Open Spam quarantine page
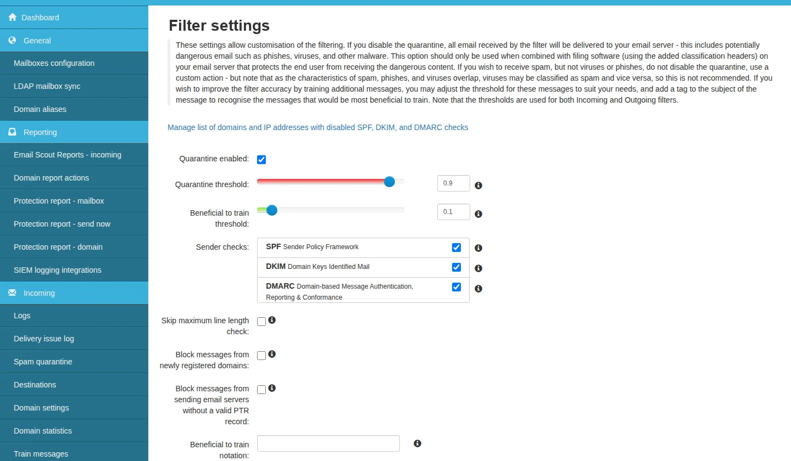 74,362
